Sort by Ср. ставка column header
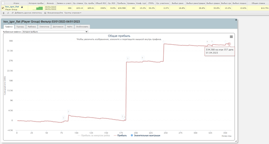This screenshot has width=269, height=144. [78, 3]
